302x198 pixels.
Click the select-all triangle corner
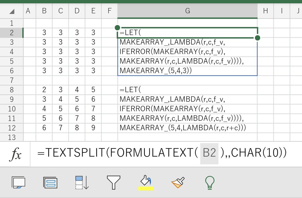coord(12,11)
